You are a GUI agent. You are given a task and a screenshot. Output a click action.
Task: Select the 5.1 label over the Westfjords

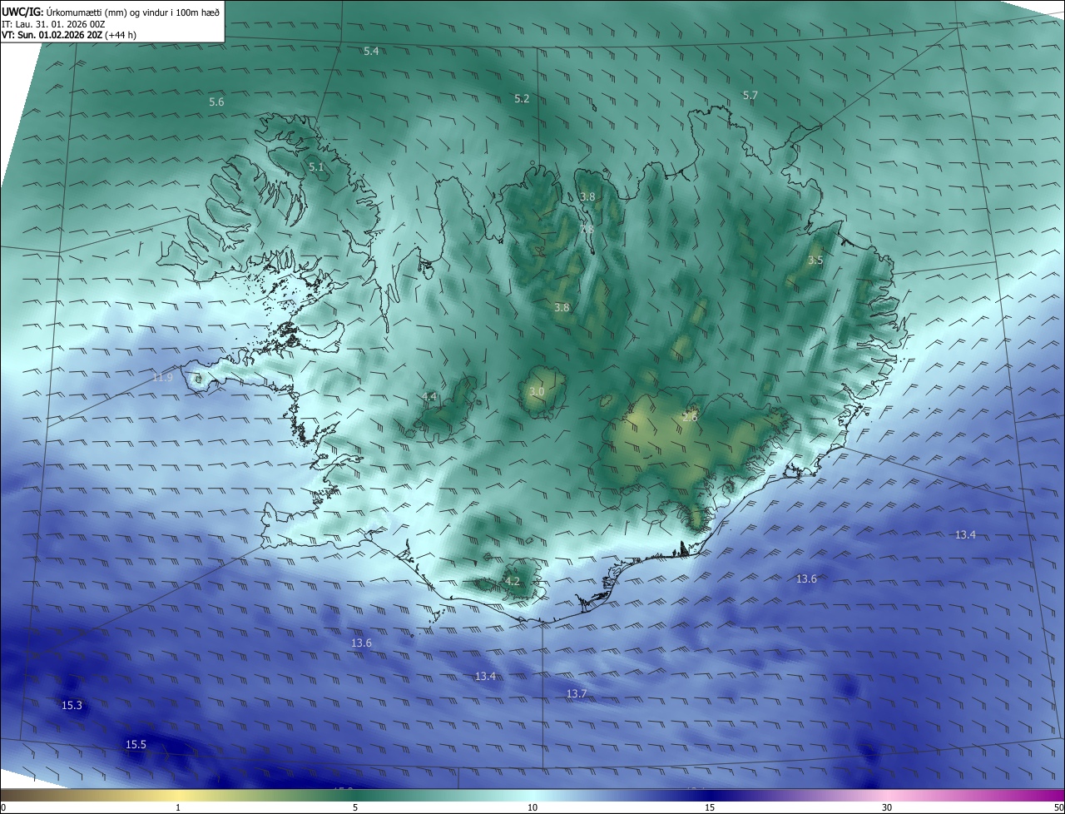pyautogui.click(x=316, y=167)
